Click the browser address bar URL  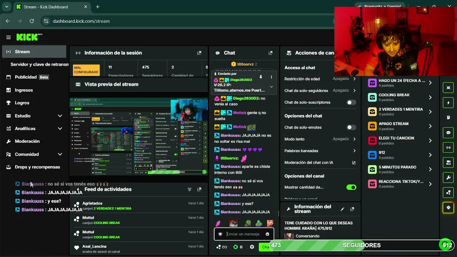(81, 21)
